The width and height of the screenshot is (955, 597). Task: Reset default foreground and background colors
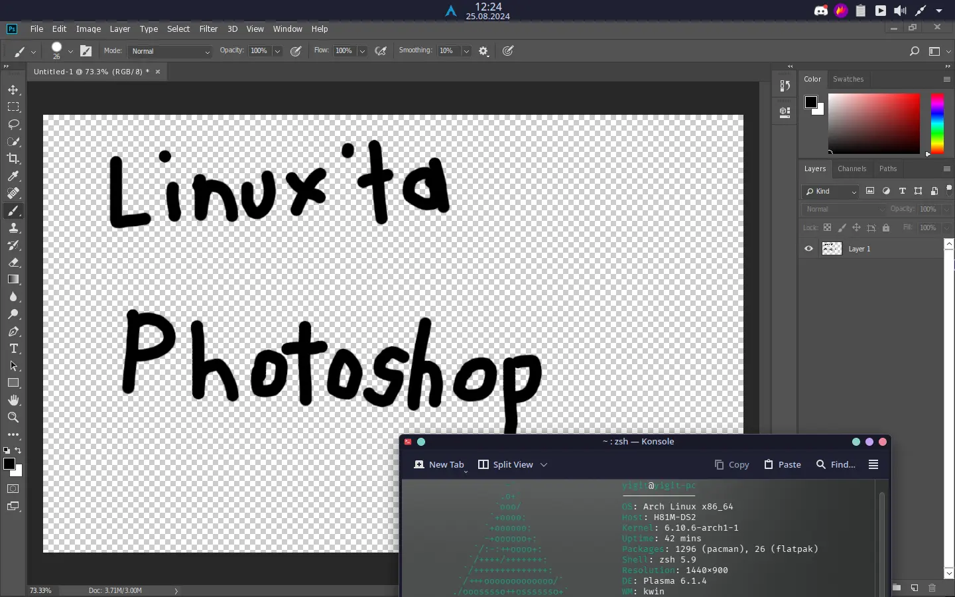pyautogui.click(x=7, y=450)
